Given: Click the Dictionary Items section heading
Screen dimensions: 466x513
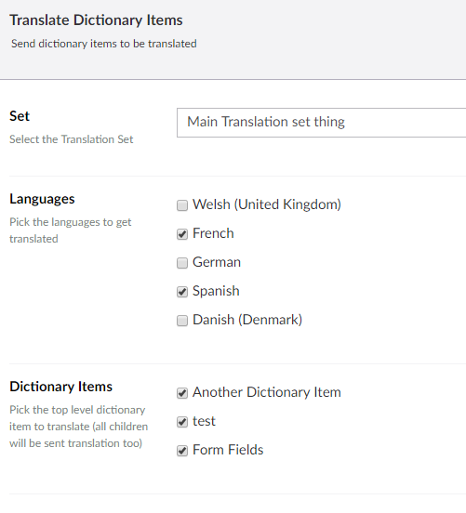Looking at the screenshot, I should 60,387.
